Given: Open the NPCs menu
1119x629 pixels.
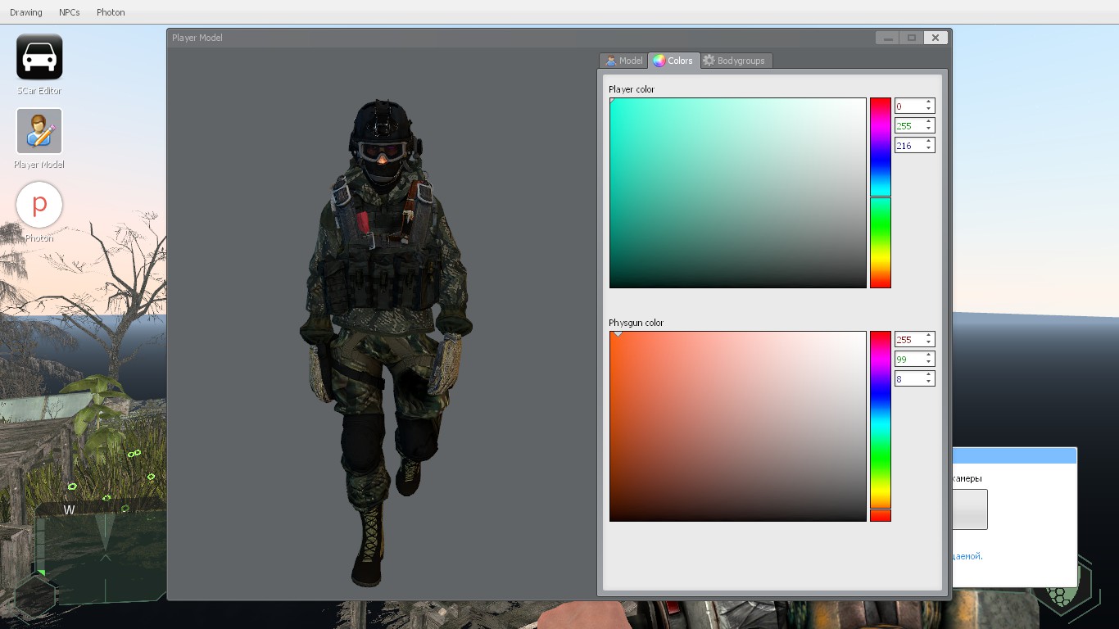Looking at the screenshot, I should 70,12.
